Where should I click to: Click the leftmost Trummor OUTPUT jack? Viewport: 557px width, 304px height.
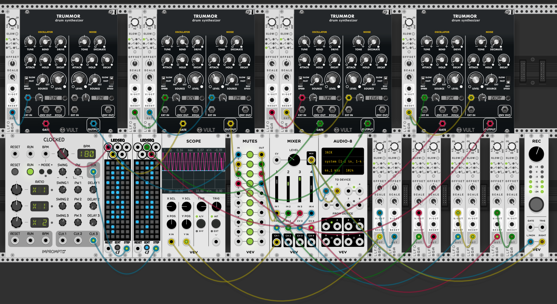pyautogui.click(x=93, y=124)
